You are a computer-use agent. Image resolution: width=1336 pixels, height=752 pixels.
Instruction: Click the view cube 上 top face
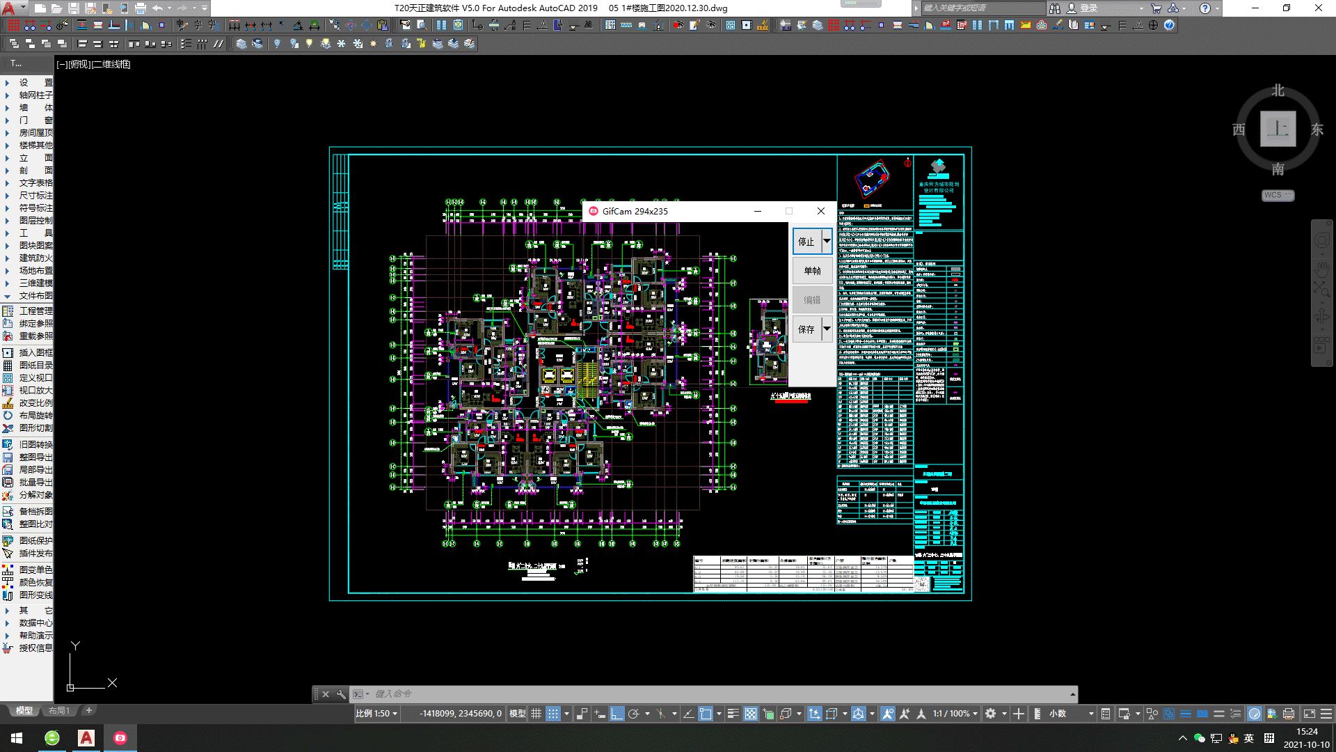click(1278, 129)
